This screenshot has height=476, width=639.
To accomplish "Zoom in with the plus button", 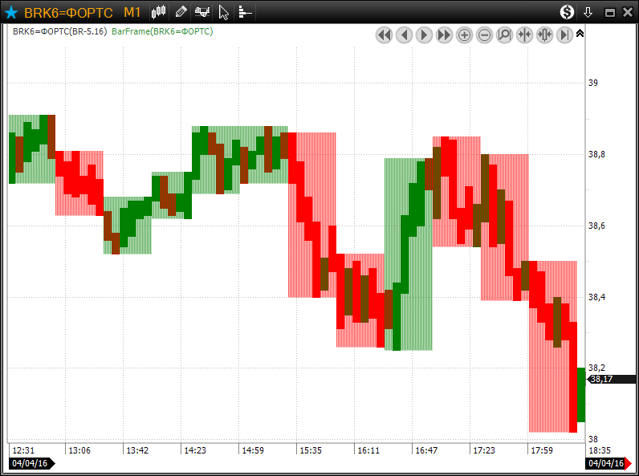I will (x=464, y=35).
